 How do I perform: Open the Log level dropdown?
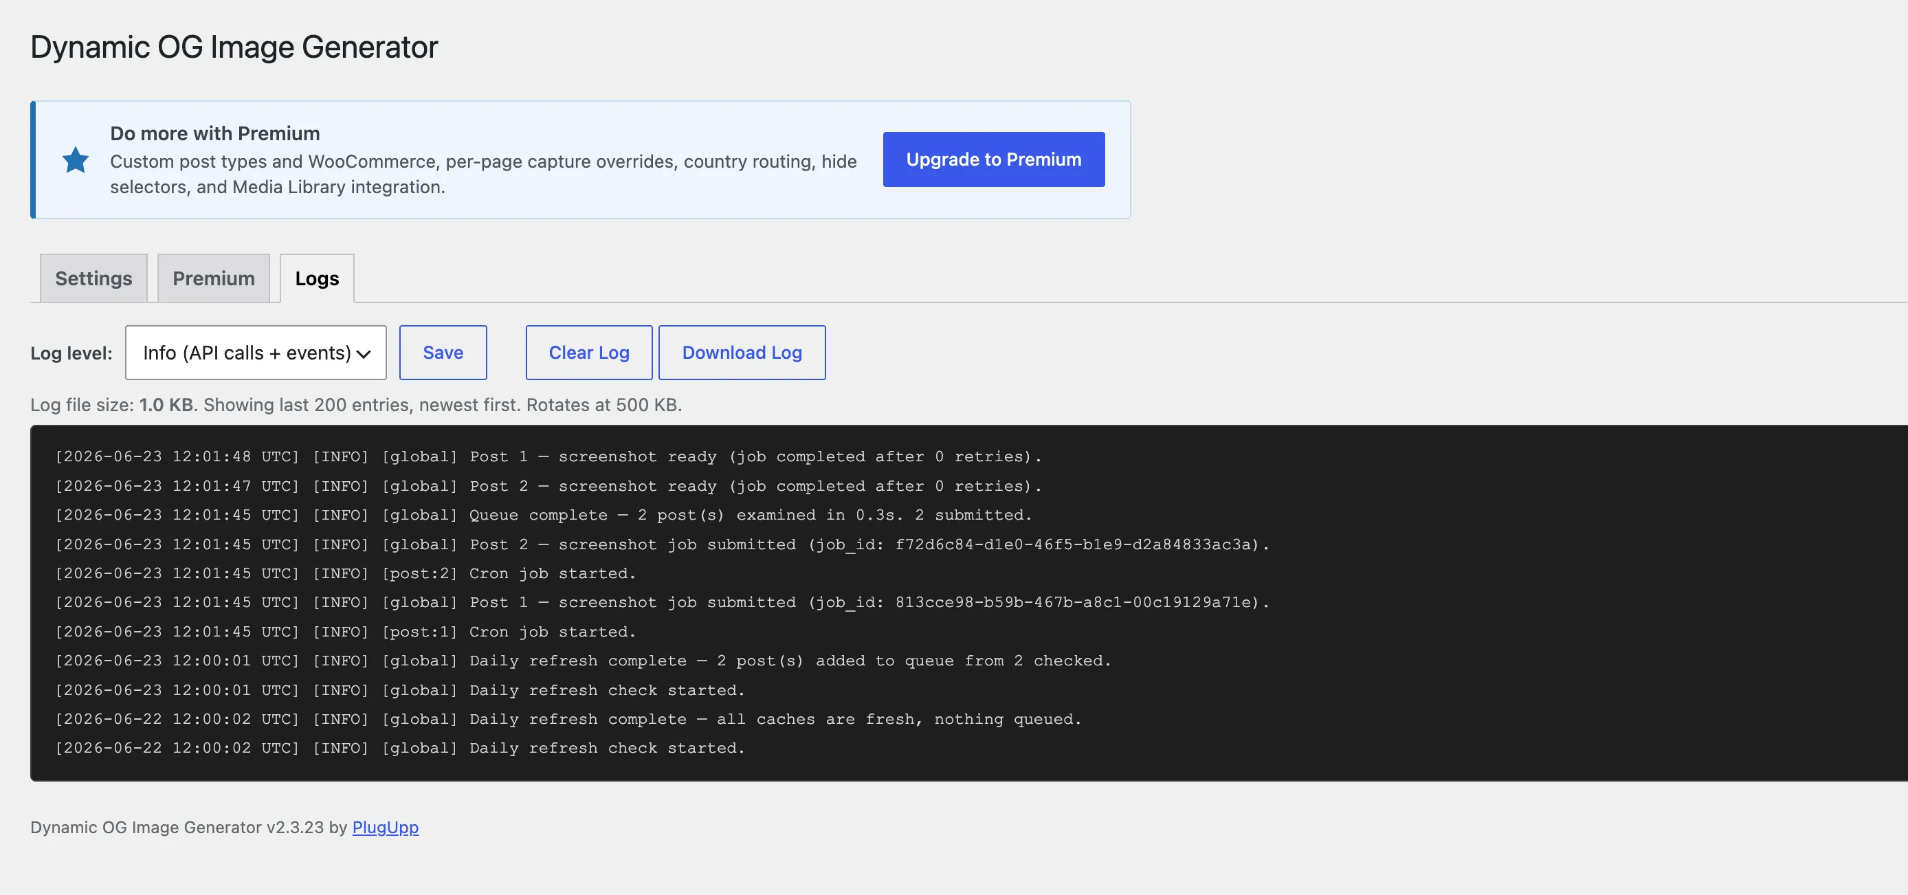pos(256,353)
